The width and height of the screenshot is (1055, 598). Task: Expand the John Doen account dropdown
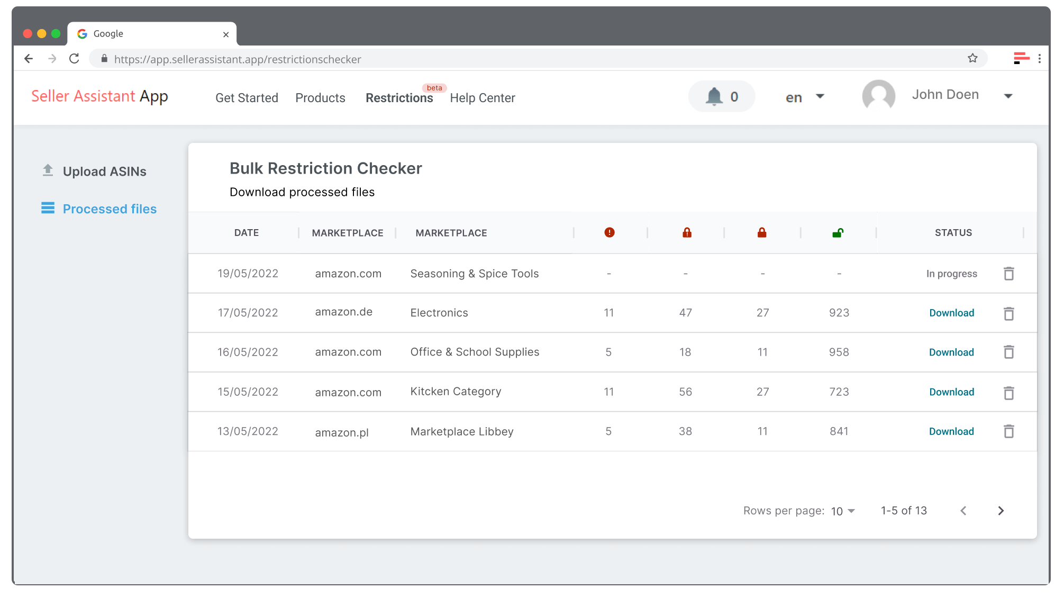coord(1009,96)
